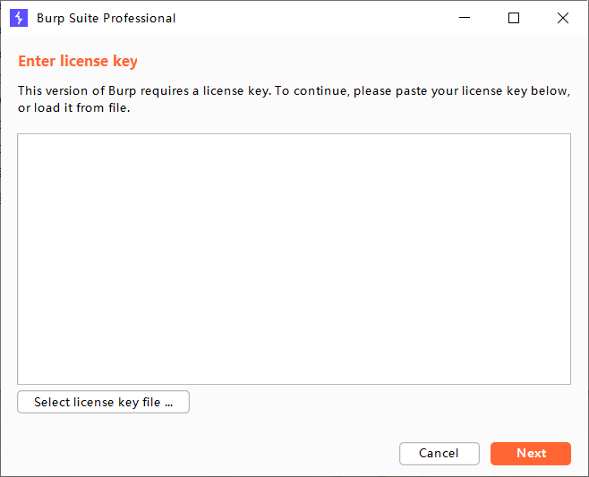This screenshot has height=477, width=589.
Task: Hit Cancel to dismiss the license prompt
Action: (x=439, y=454)
